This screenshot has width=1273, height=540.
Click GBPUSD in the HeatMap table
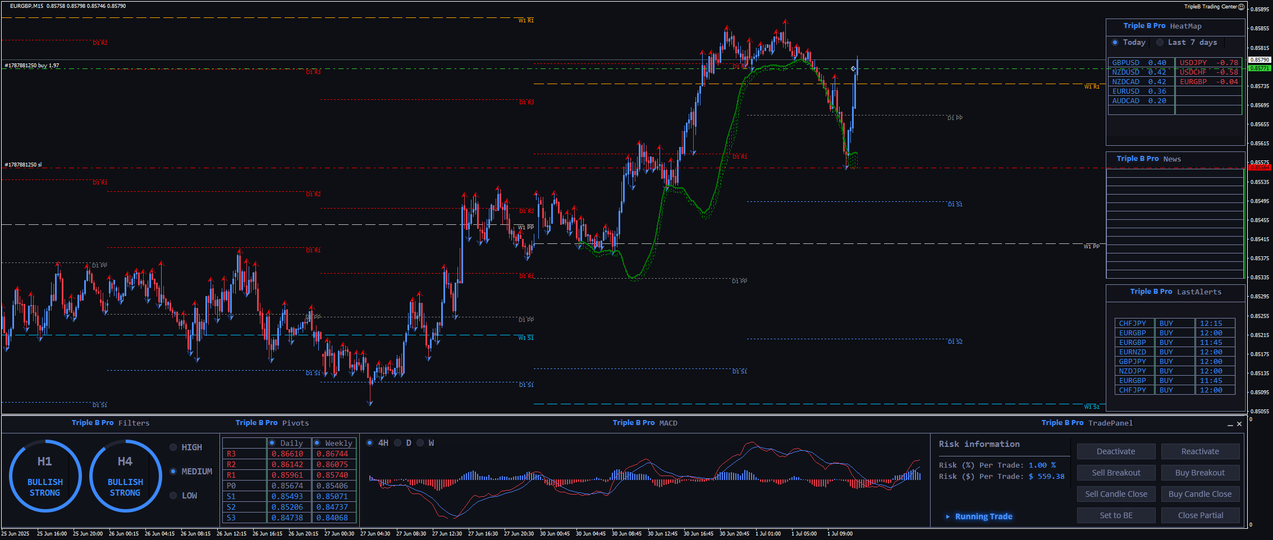(1126, 63)
